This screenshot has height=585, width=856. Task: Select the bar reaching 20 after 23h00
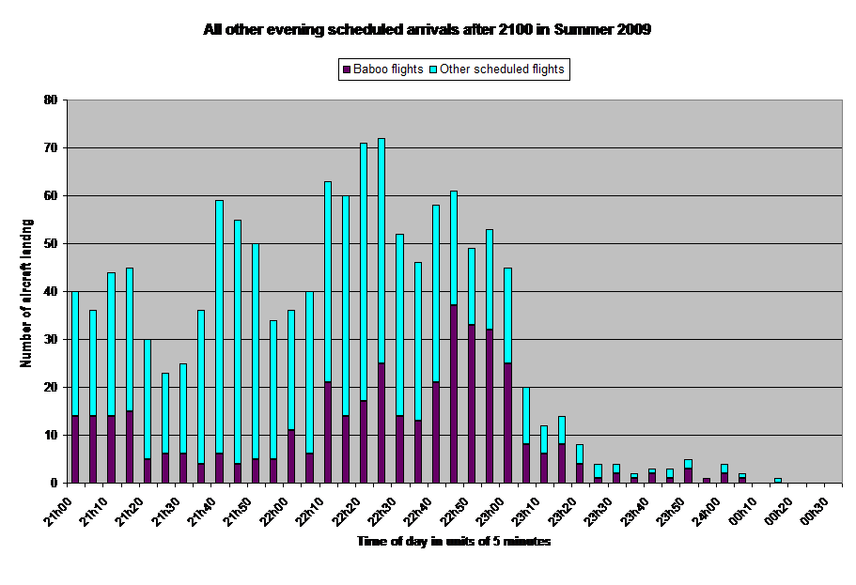[x=525, y=436]
